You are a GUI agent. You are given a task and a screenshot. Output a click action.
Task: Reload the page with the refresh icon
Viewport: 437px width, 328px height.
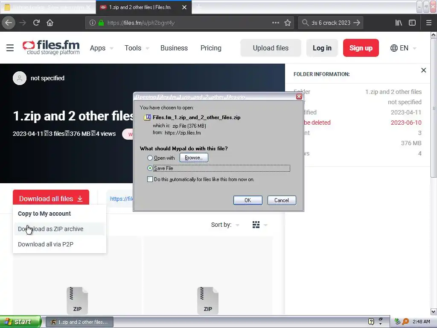[x=36, y=23]
